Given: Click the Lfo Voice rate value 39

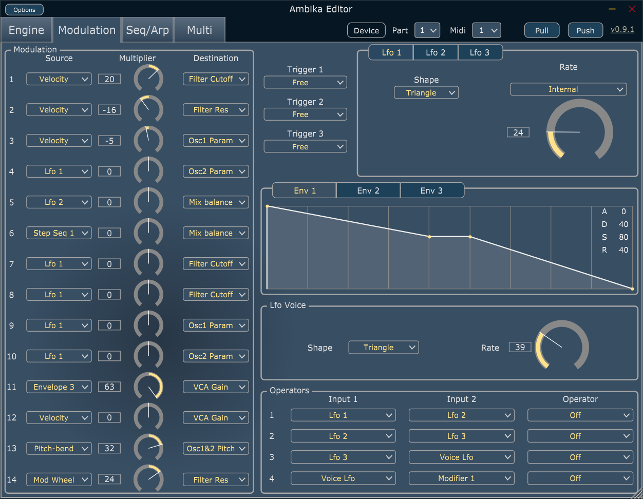Looking at the screenshot, I should (520, 348).
